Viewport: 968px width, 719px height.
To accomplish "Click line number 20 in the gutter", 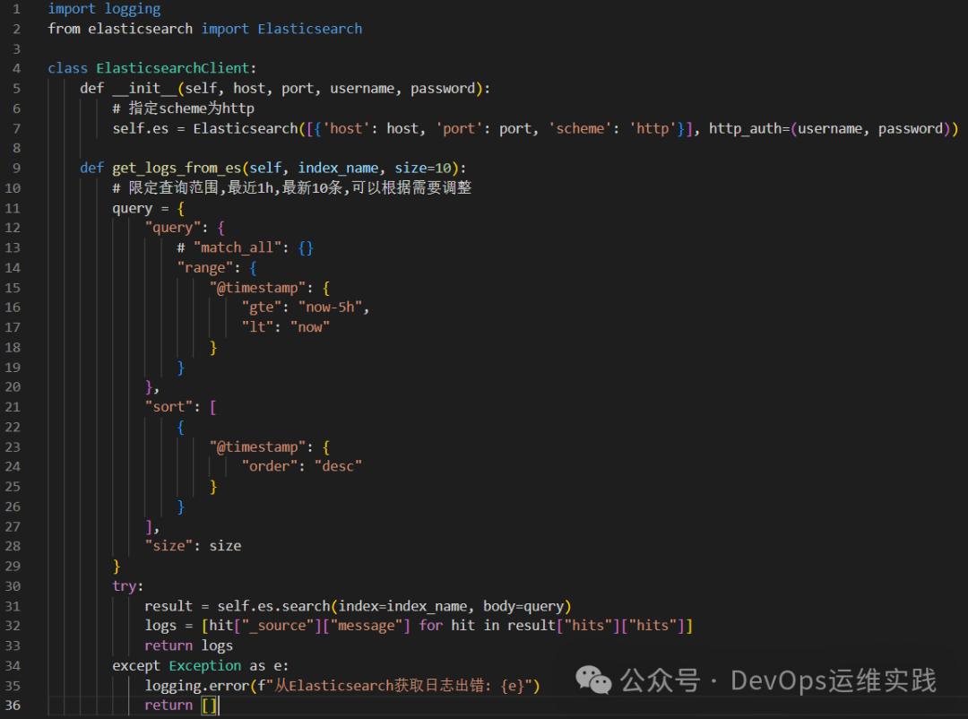I will 13,386.
